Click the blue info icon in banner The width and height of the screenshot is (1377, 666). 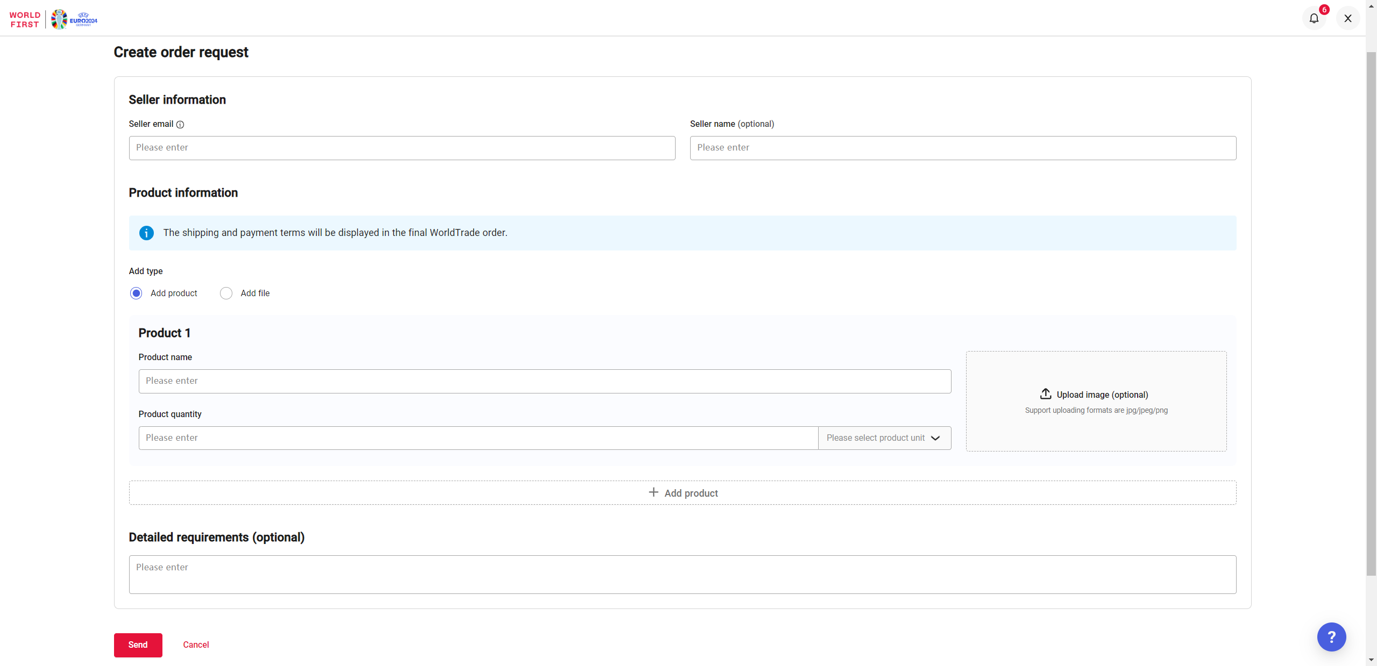146,233
